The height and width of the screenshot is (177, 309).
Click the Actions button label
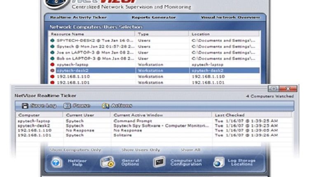(x=122, y=106)
